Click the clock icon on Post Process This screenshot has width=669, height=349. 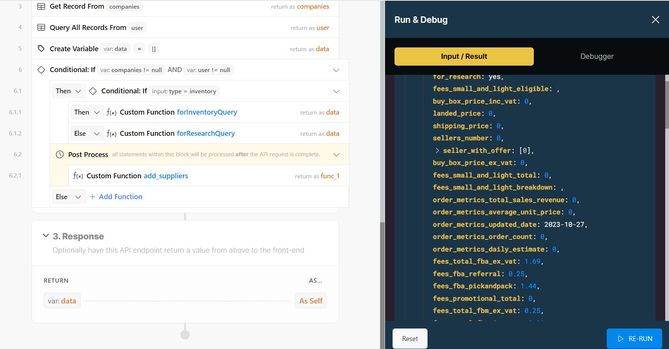(x=60, y=154)
